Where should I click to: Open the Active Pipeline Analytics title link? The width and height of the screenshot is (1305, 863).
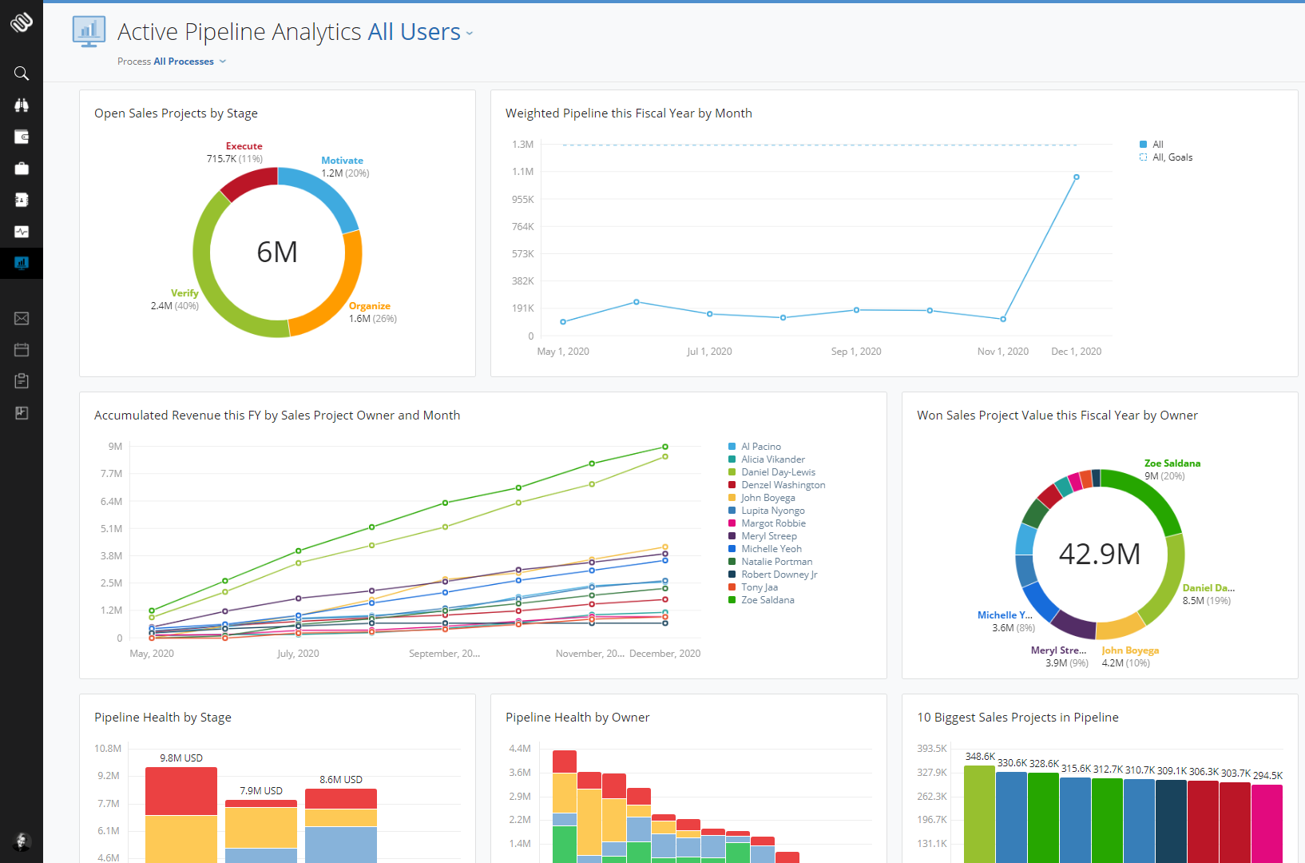[x=240, y=32]
